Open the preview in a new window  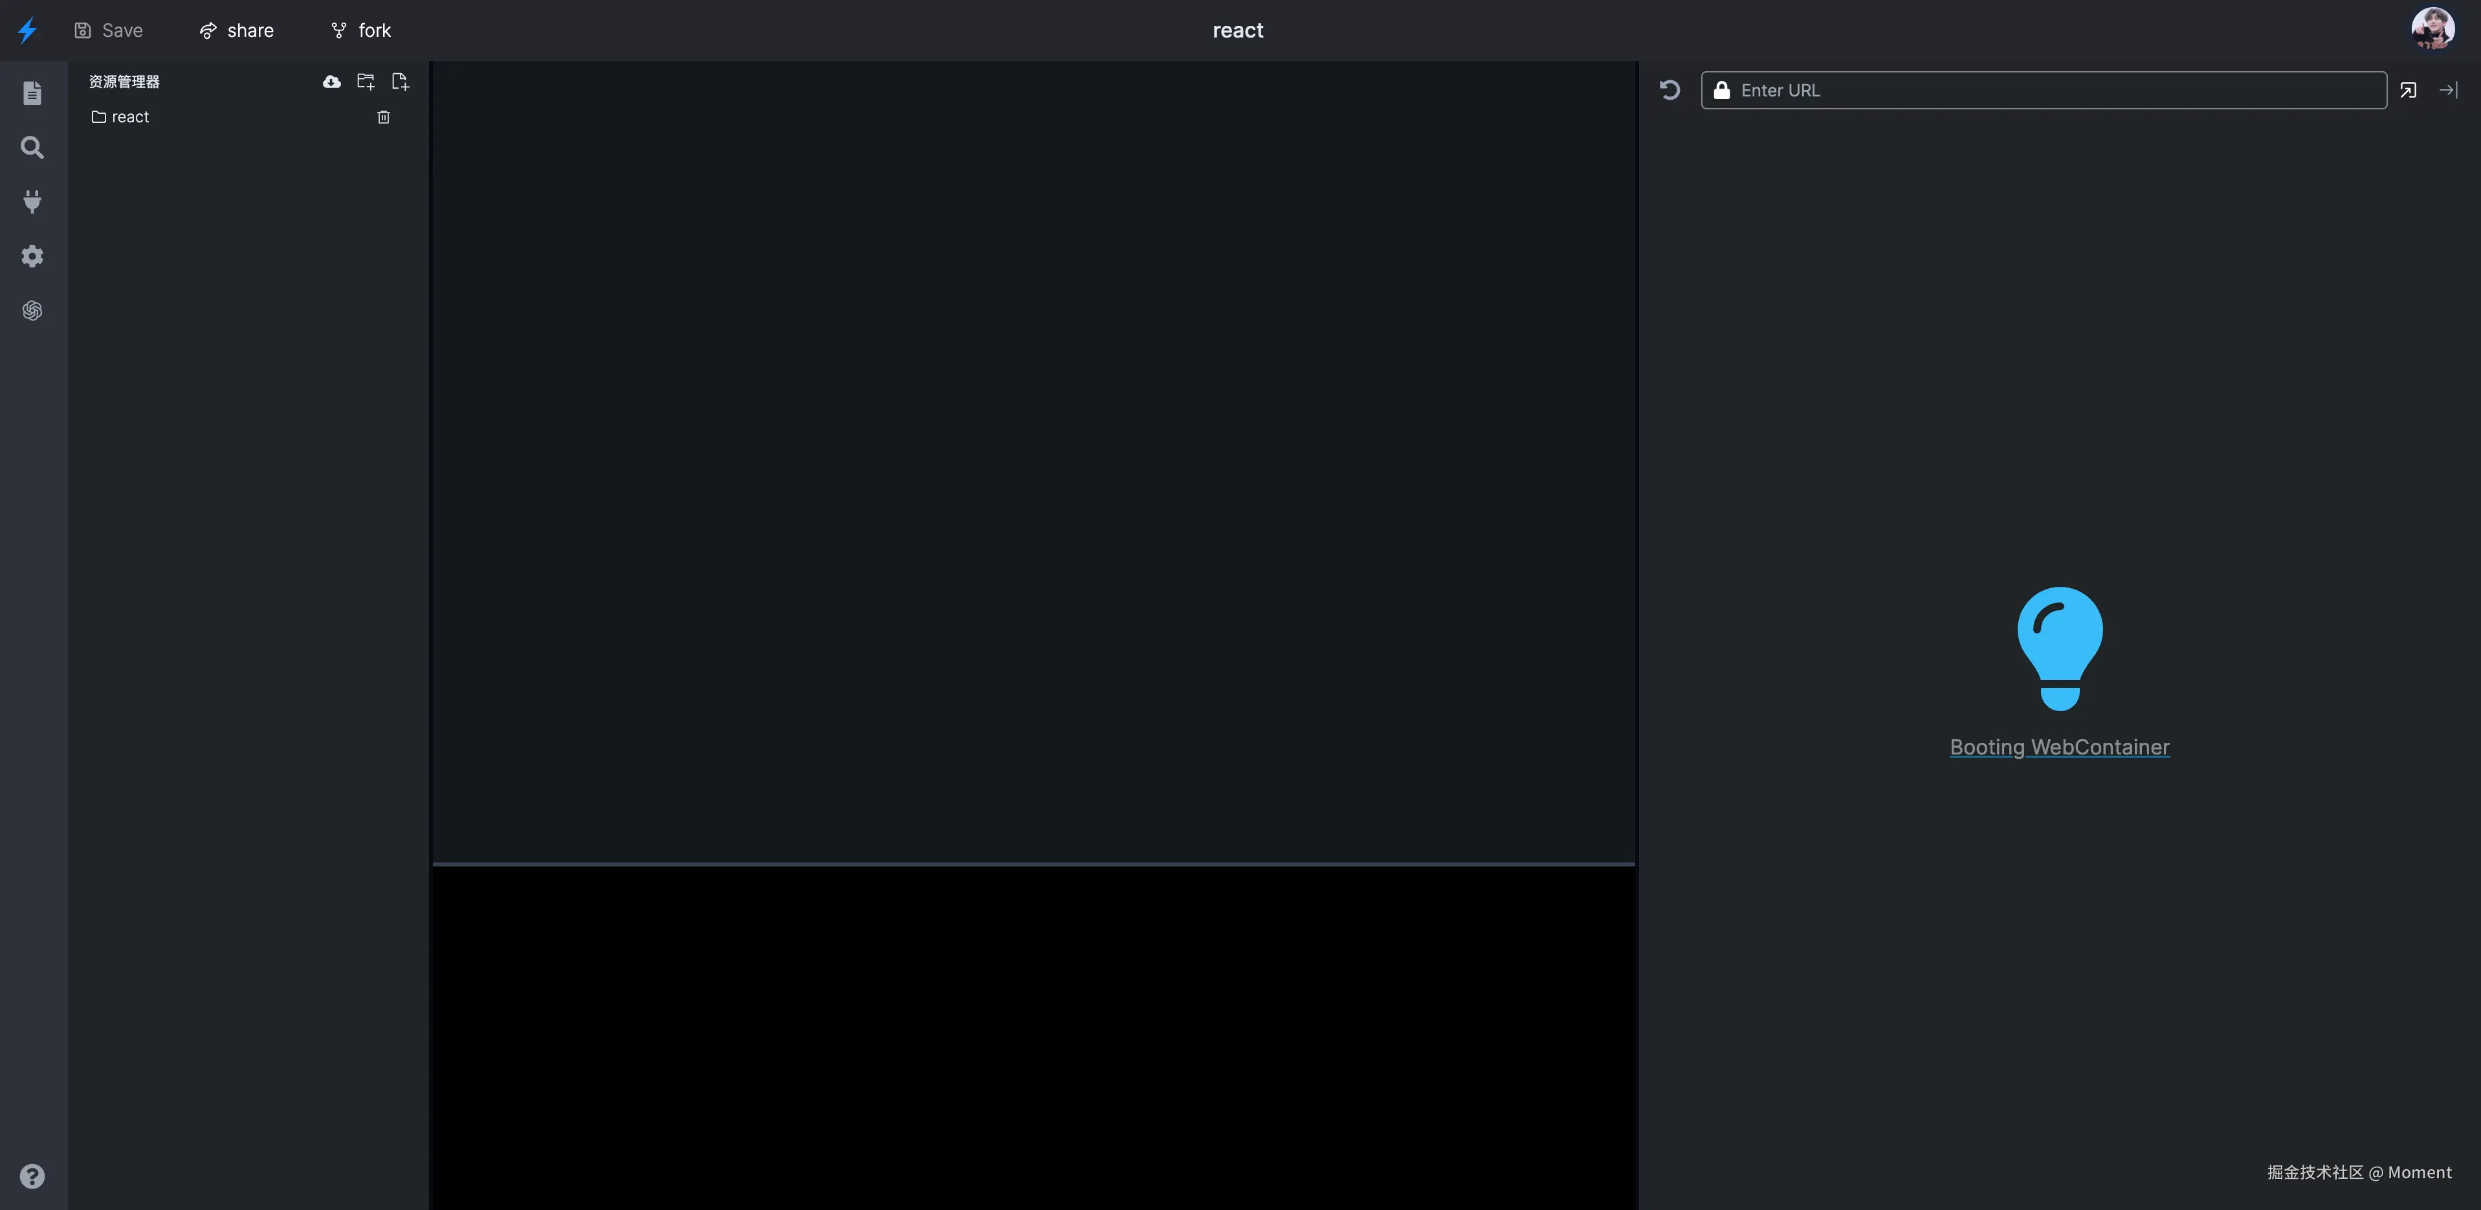point(2408,91)
